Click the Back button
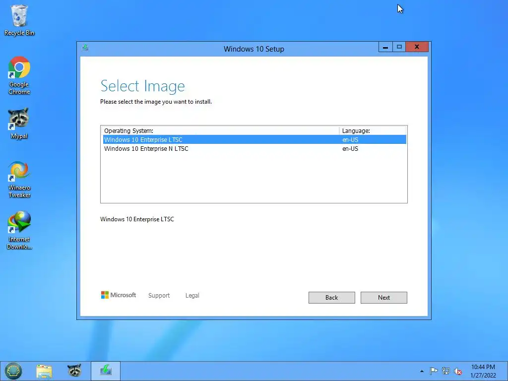Image resolution: width=508 pixels, height=381 pixels. [x=332, y=298]
